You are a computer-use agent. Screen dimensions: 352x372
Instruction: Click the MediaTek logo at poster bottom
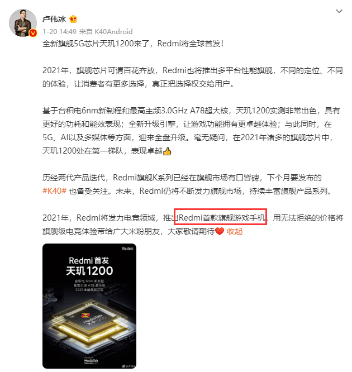click(x=91, y=361)
